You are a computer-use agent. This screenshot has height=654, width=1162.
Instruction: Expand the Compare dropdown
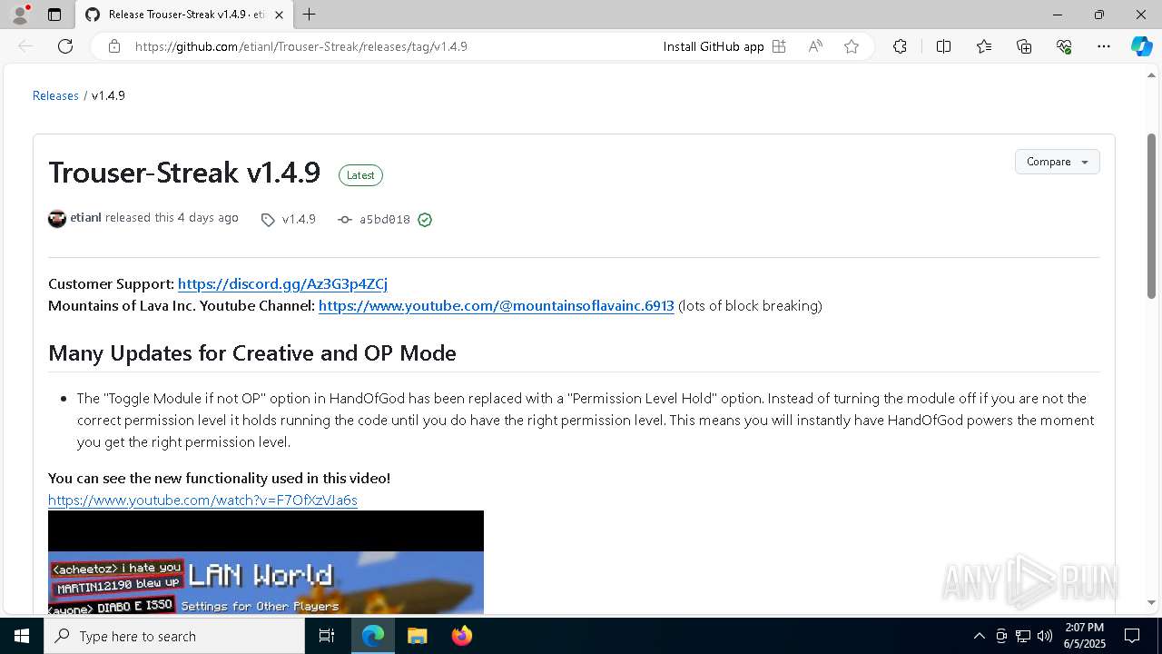coord(1057,162)
